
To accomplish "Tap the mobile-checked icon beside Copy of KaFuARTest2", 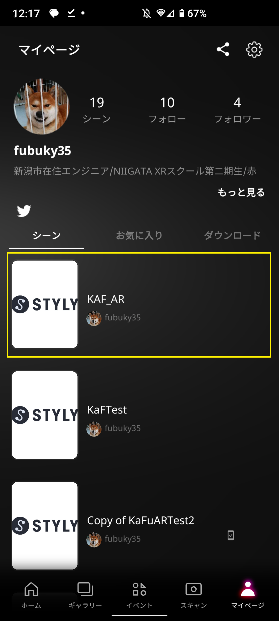I will coord(231,535).
